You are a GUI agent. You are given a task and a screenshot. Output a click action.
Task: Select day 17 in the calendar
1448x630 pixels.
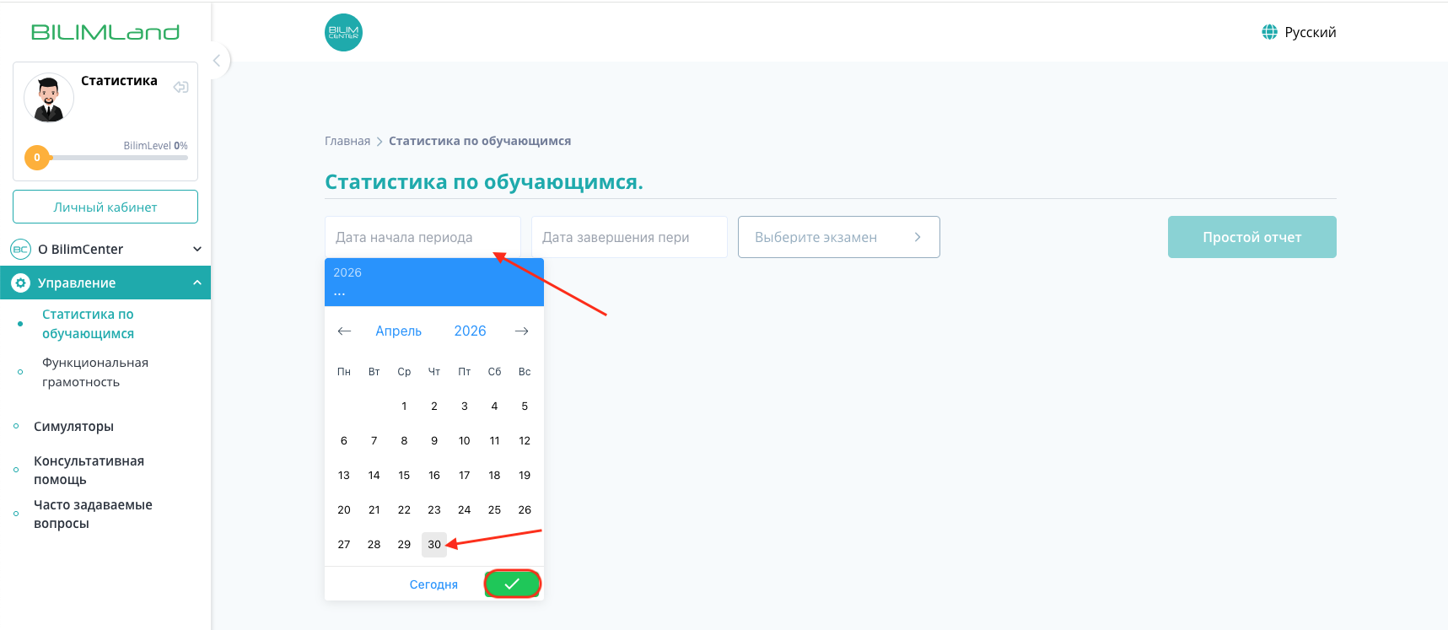465,475
